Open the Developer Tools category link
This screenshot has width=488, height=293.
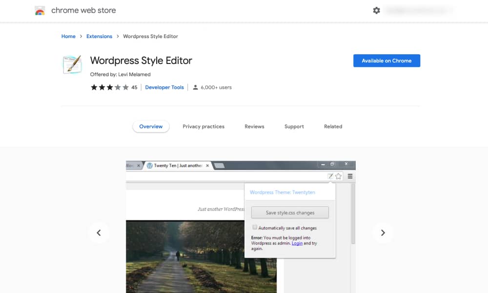164,87
